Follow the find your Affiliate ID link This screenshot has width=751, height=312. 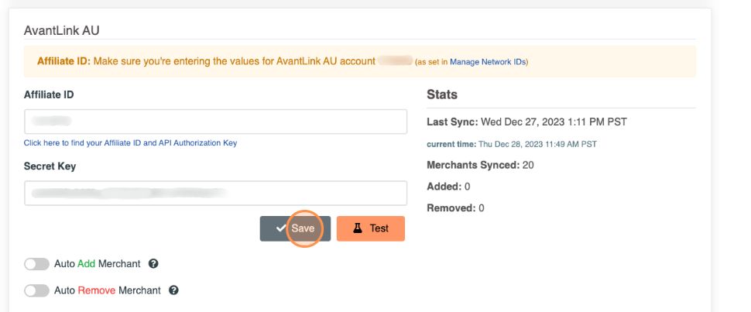(130, 142)
